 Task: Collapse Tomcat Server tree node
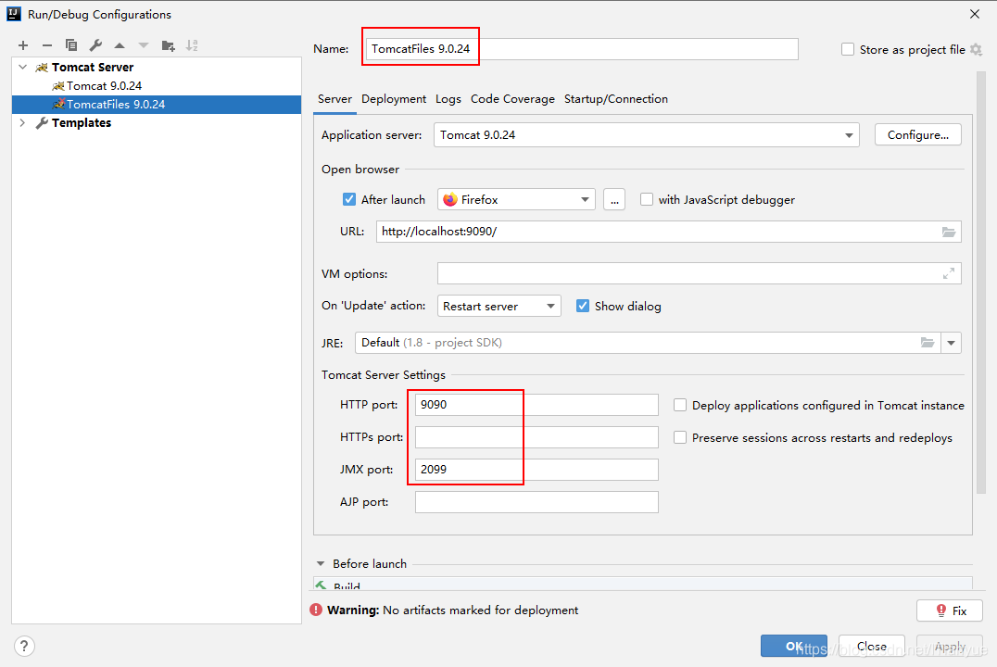[x=23, y=67]
